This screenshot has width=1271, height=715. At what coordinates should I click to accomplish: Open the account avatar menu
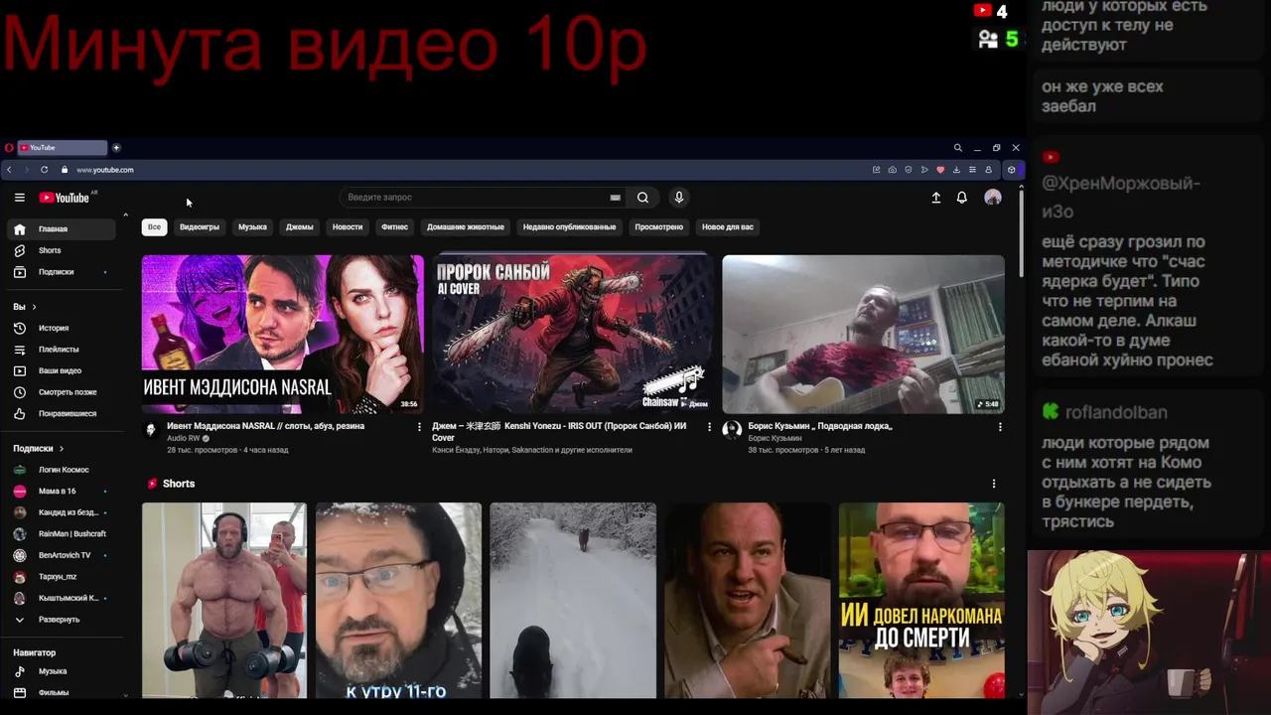point(993,198)
